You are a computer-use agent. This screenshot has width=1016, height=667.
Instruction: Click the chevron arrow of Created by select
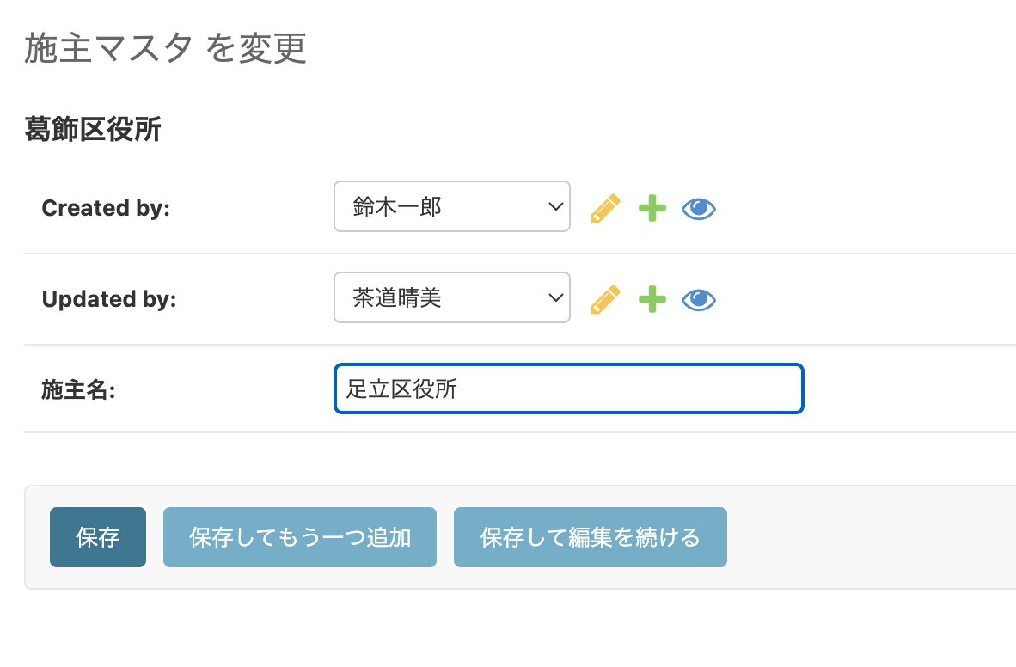point(554,206)
